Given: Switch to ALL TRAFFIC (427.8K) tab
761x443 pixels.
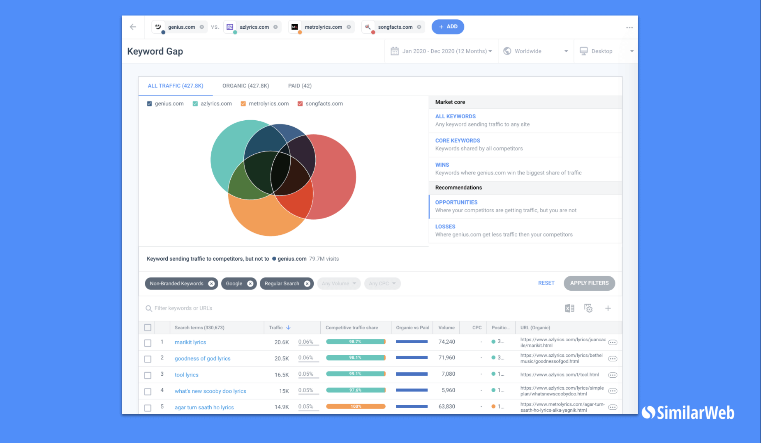Looking at the screenshot, I should point(176,86).
